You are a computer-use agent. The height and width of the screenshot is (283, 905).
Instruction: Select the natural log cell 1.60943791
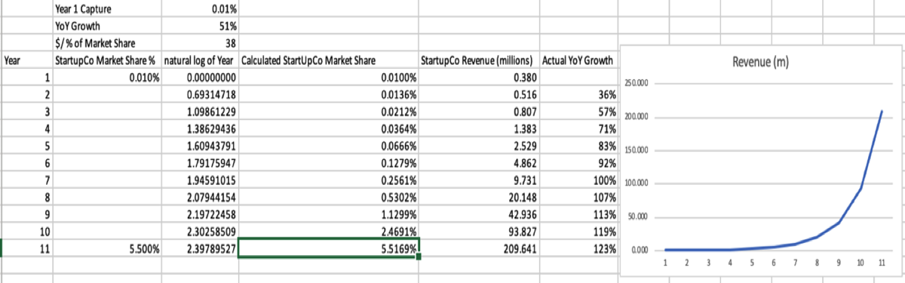pos(200,146)
